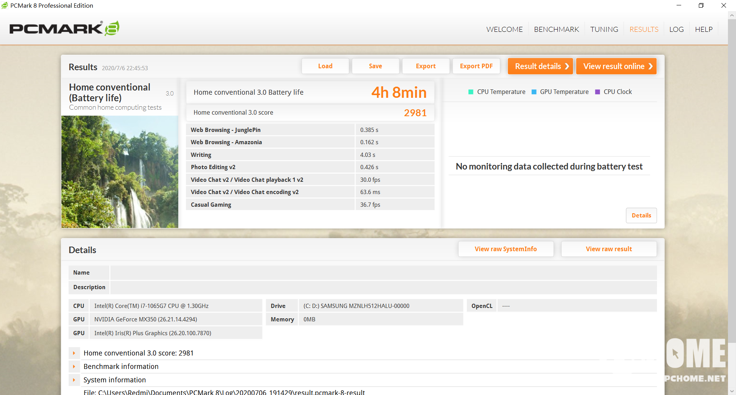736x395 pixels.
Task: Switch to the Benchmark tab
Action: (x=556, y=30)
